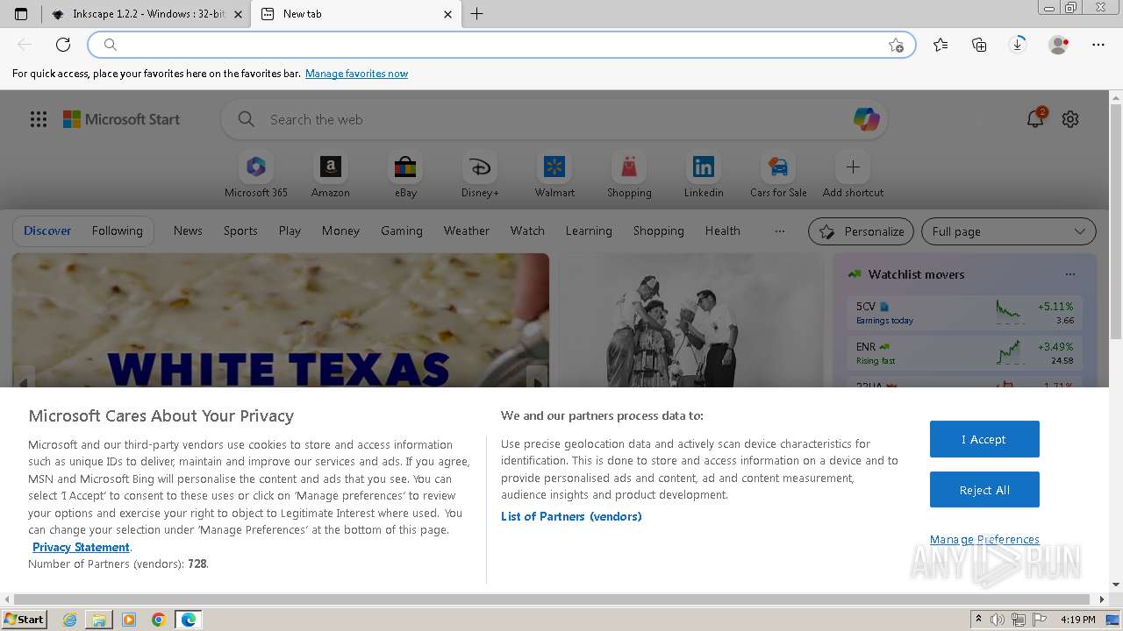Open the tab actions menu icon
This screenshot has width=1123, height=631.
[21, 14]
